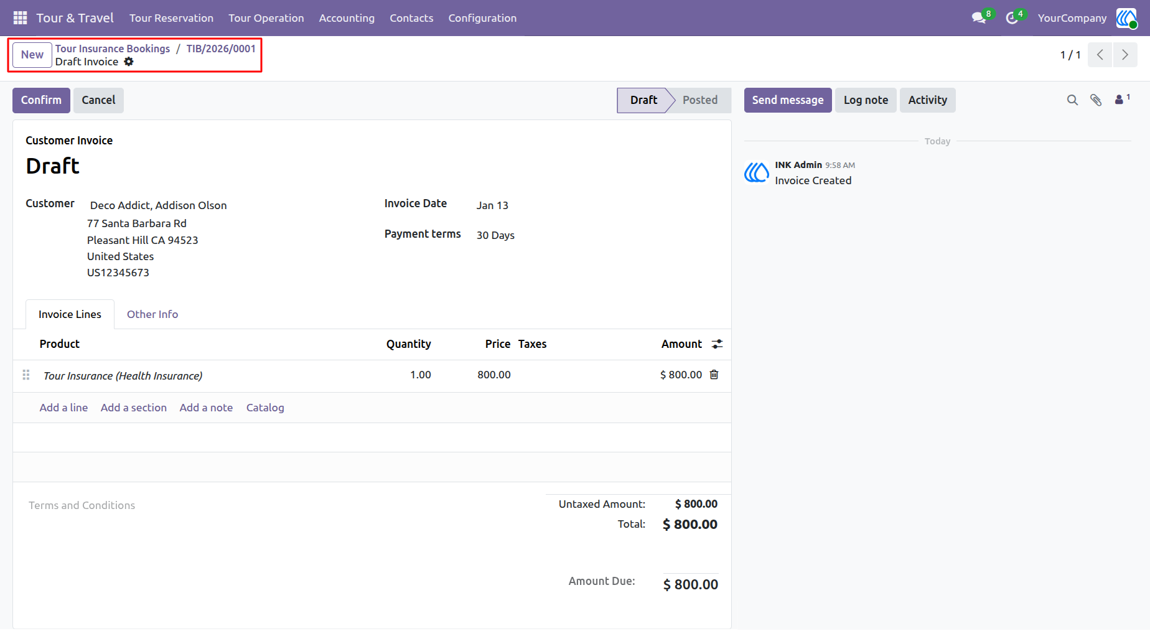The width and height of the screenshot is (1150, 631).
Task: Open the conversations chat icon
Action: [979, 18]
